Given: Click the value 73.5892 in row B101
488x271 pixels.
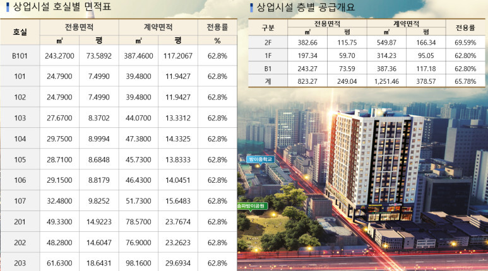Looking at the screenshot, I should pyautogui.click(x=99, y=56).
